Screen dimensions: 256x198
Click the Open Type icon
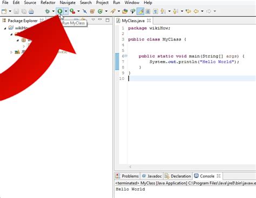point(125,11)
